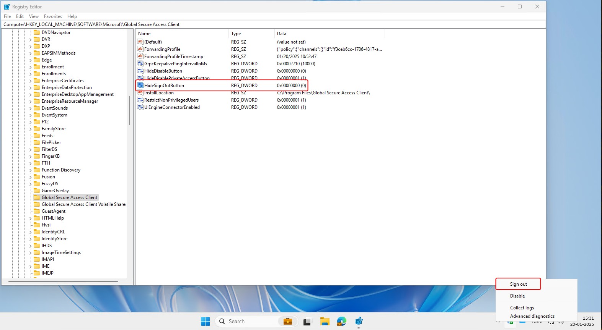Image resolution: width=602 pixels, height=330 pixels.
Task: Open the Edit menu
Action: click(20, 16)
